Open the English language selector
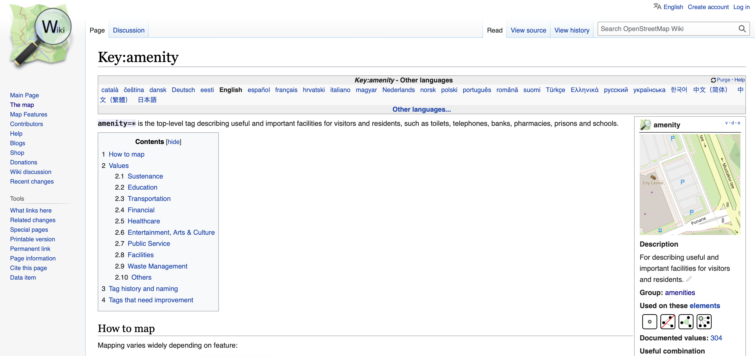The height and width of the screenshot is (356, 755). (673, 7)
